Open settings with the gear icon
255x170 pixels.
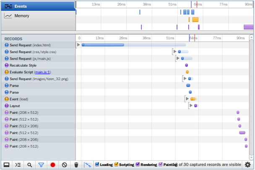(247, 165)
